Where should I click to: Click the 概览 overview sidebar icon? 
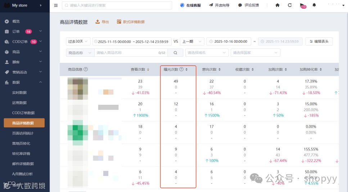click(7, 22)
